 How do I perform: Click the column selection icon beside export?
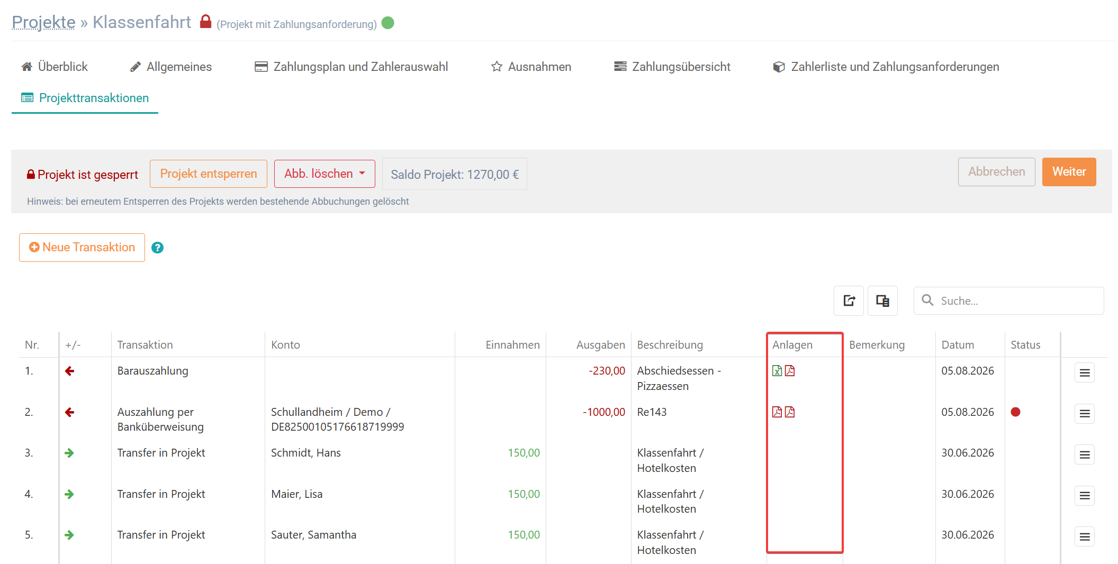pyautogui.click(x=882, y=301)
